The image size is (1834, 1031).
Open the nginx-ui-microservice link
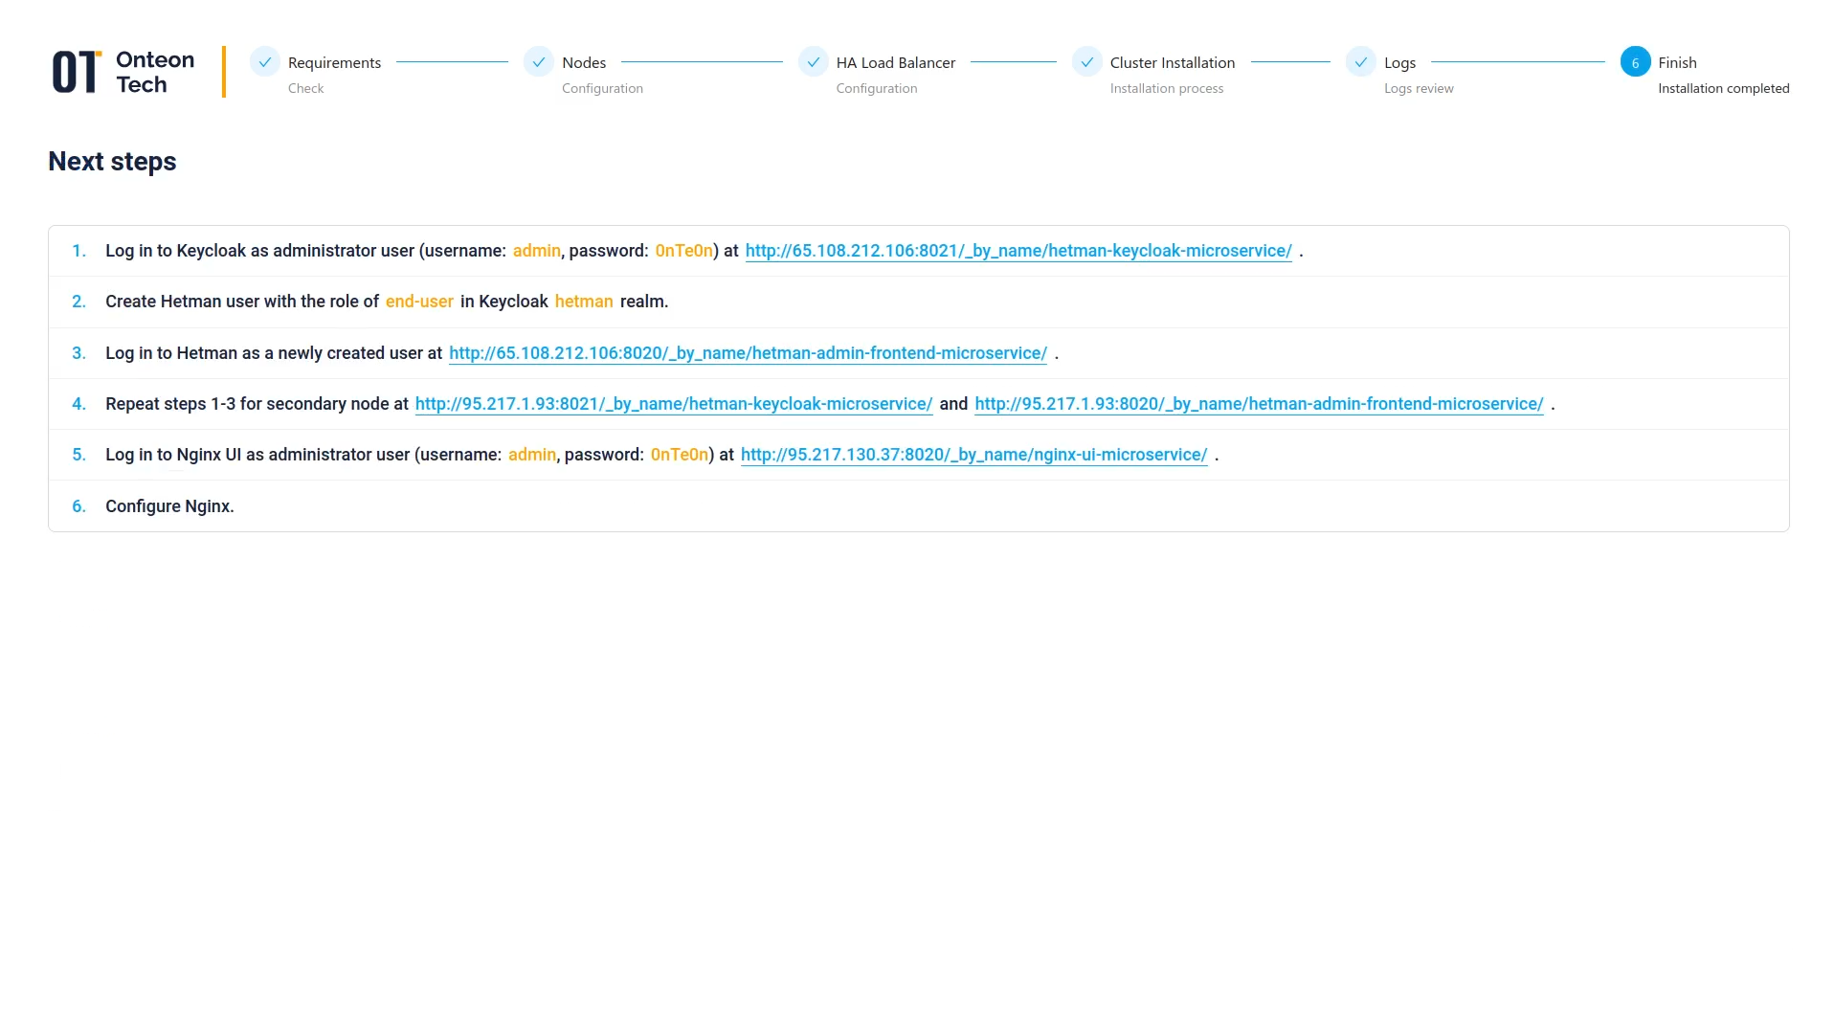tap(973, 455)
